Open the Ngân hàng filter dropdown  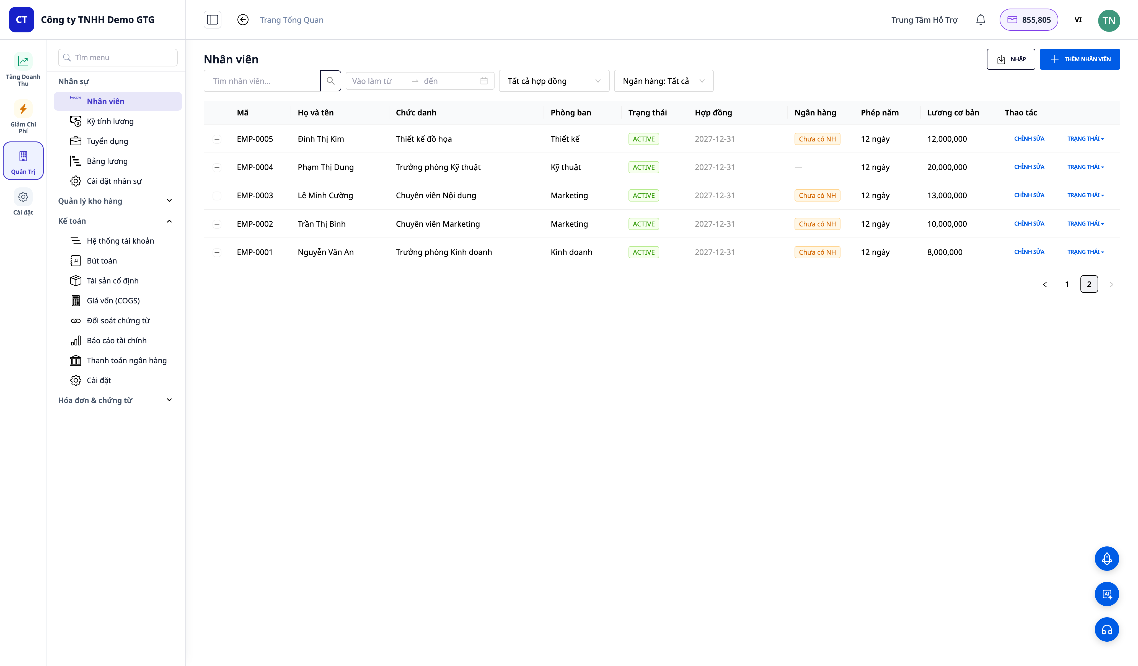click(664, 81)
